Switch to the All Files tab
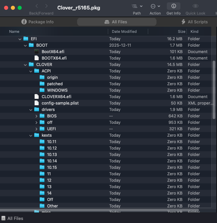Image resolution: width=217 pixels, height=223 pixels. pyautogui.click(x=117, y=22)
